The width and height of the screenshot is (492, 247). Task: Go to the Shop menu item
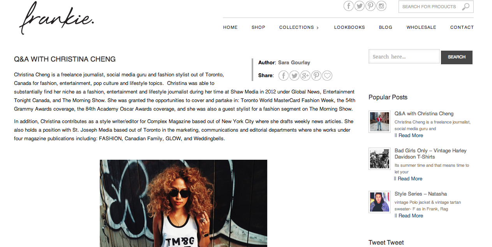pyautogui.click(x=258, y=27)
